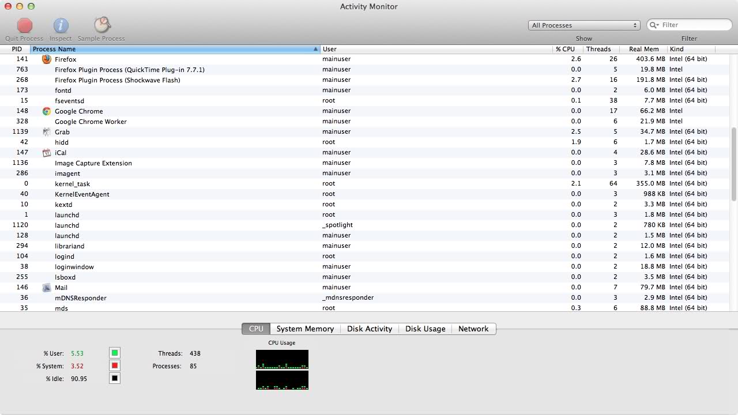
Task: Select the iCal calendar icon
Action: (x=47, y=153)
